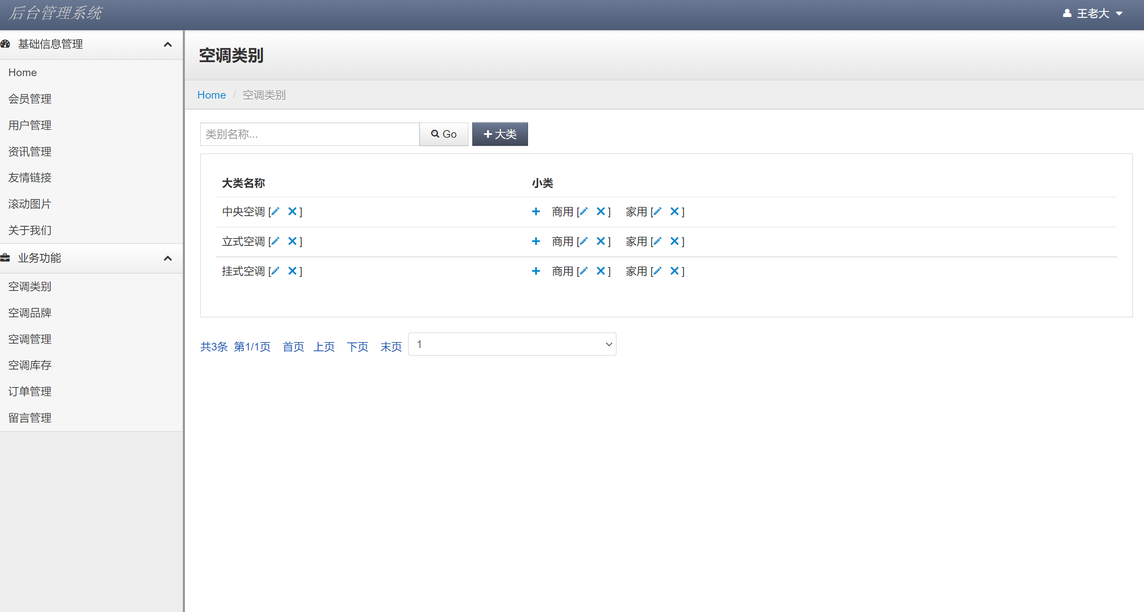
Task: Open the page number dropdown
Action: [511, 344]
